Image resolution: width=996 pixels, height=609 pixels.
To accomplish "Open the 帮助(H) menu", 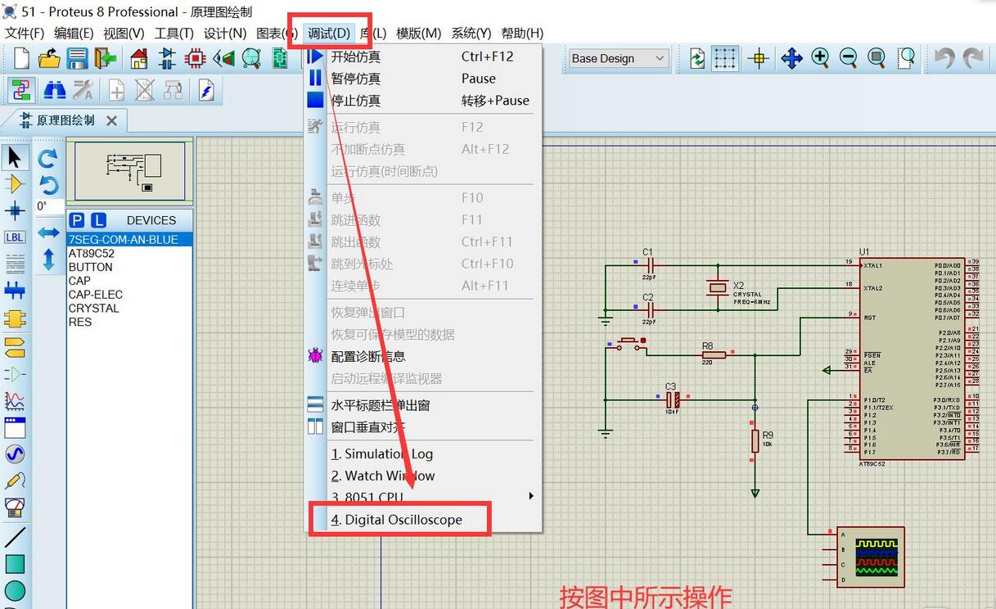I will pyautogui.click(x=522, y=34).
